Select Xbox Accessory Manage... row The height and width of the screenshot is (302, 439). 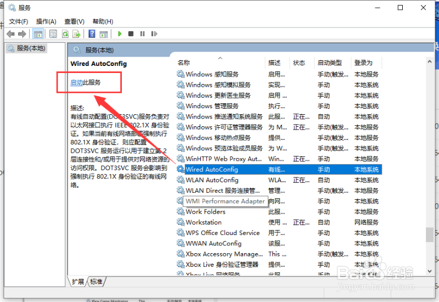point(279,254)
